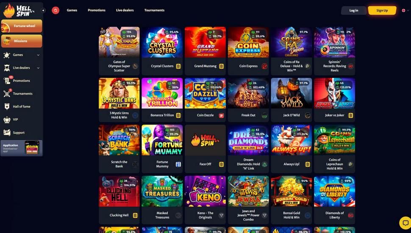Viewport: 411px width, 233px height.
Task: Open Live dealers in top navigation
Action: tap(125, 10)
